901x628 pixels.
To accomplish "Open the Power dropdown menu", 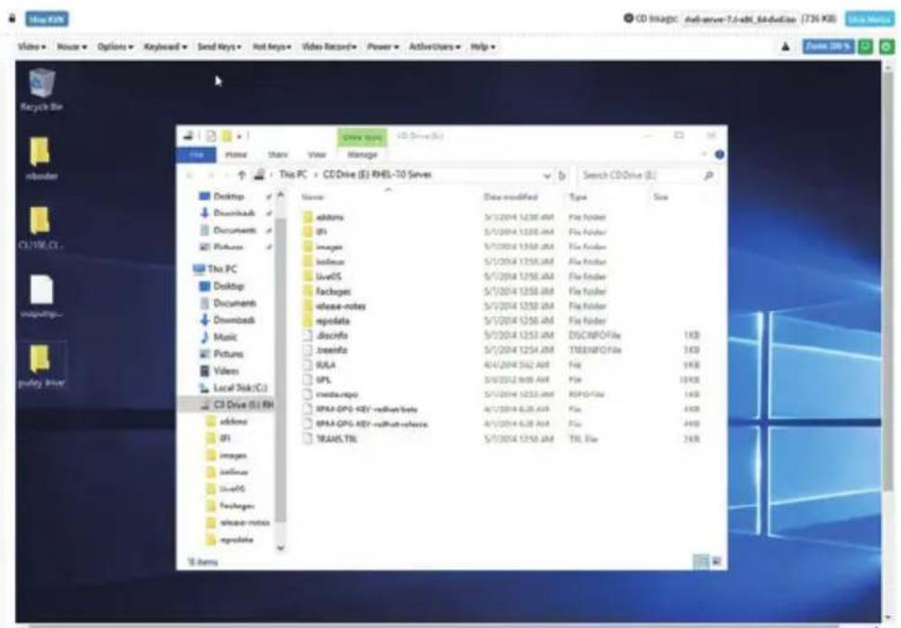I will 382,46.
